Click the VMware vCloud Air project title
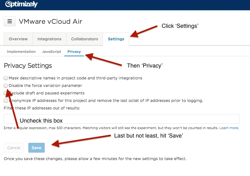 (x=50, y=22)
